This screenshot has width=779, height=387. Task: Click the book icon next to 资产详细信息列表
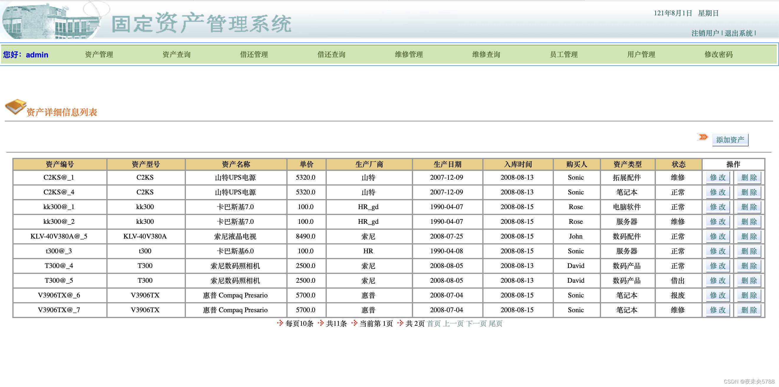(x=16, y=106)
